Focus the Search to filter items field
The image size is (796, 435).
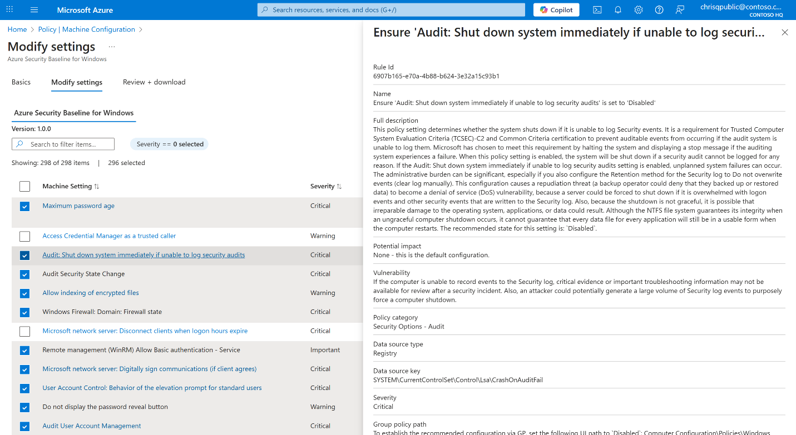click(x=63, y=144)
